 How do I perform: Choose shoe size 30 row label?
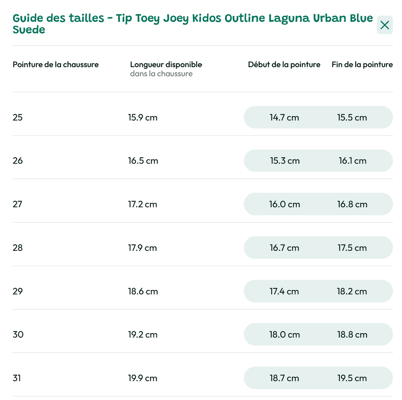point(18,335)
